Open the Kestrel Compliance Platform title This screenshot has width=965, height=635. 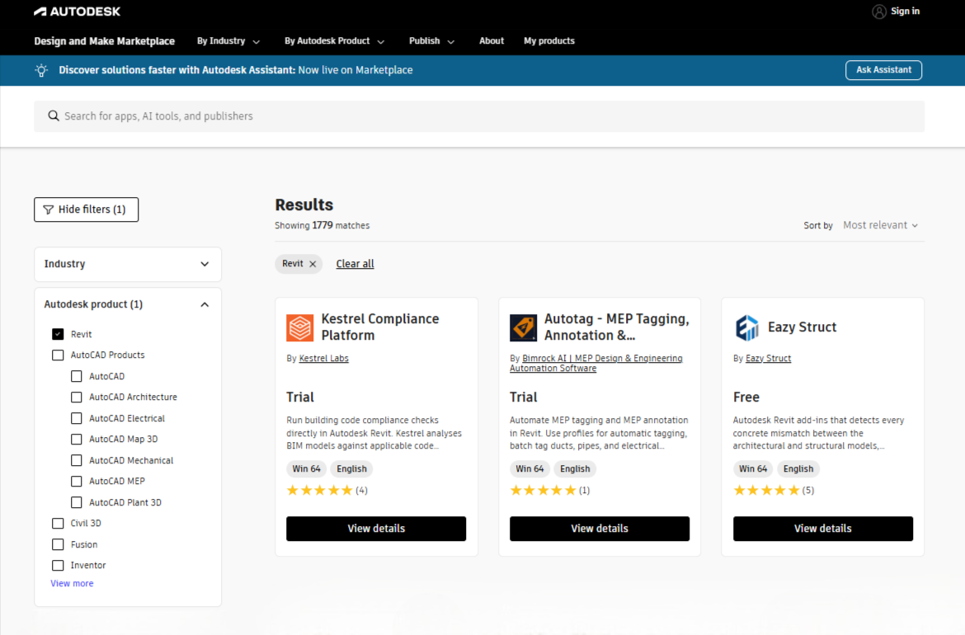tap(379, 327)
